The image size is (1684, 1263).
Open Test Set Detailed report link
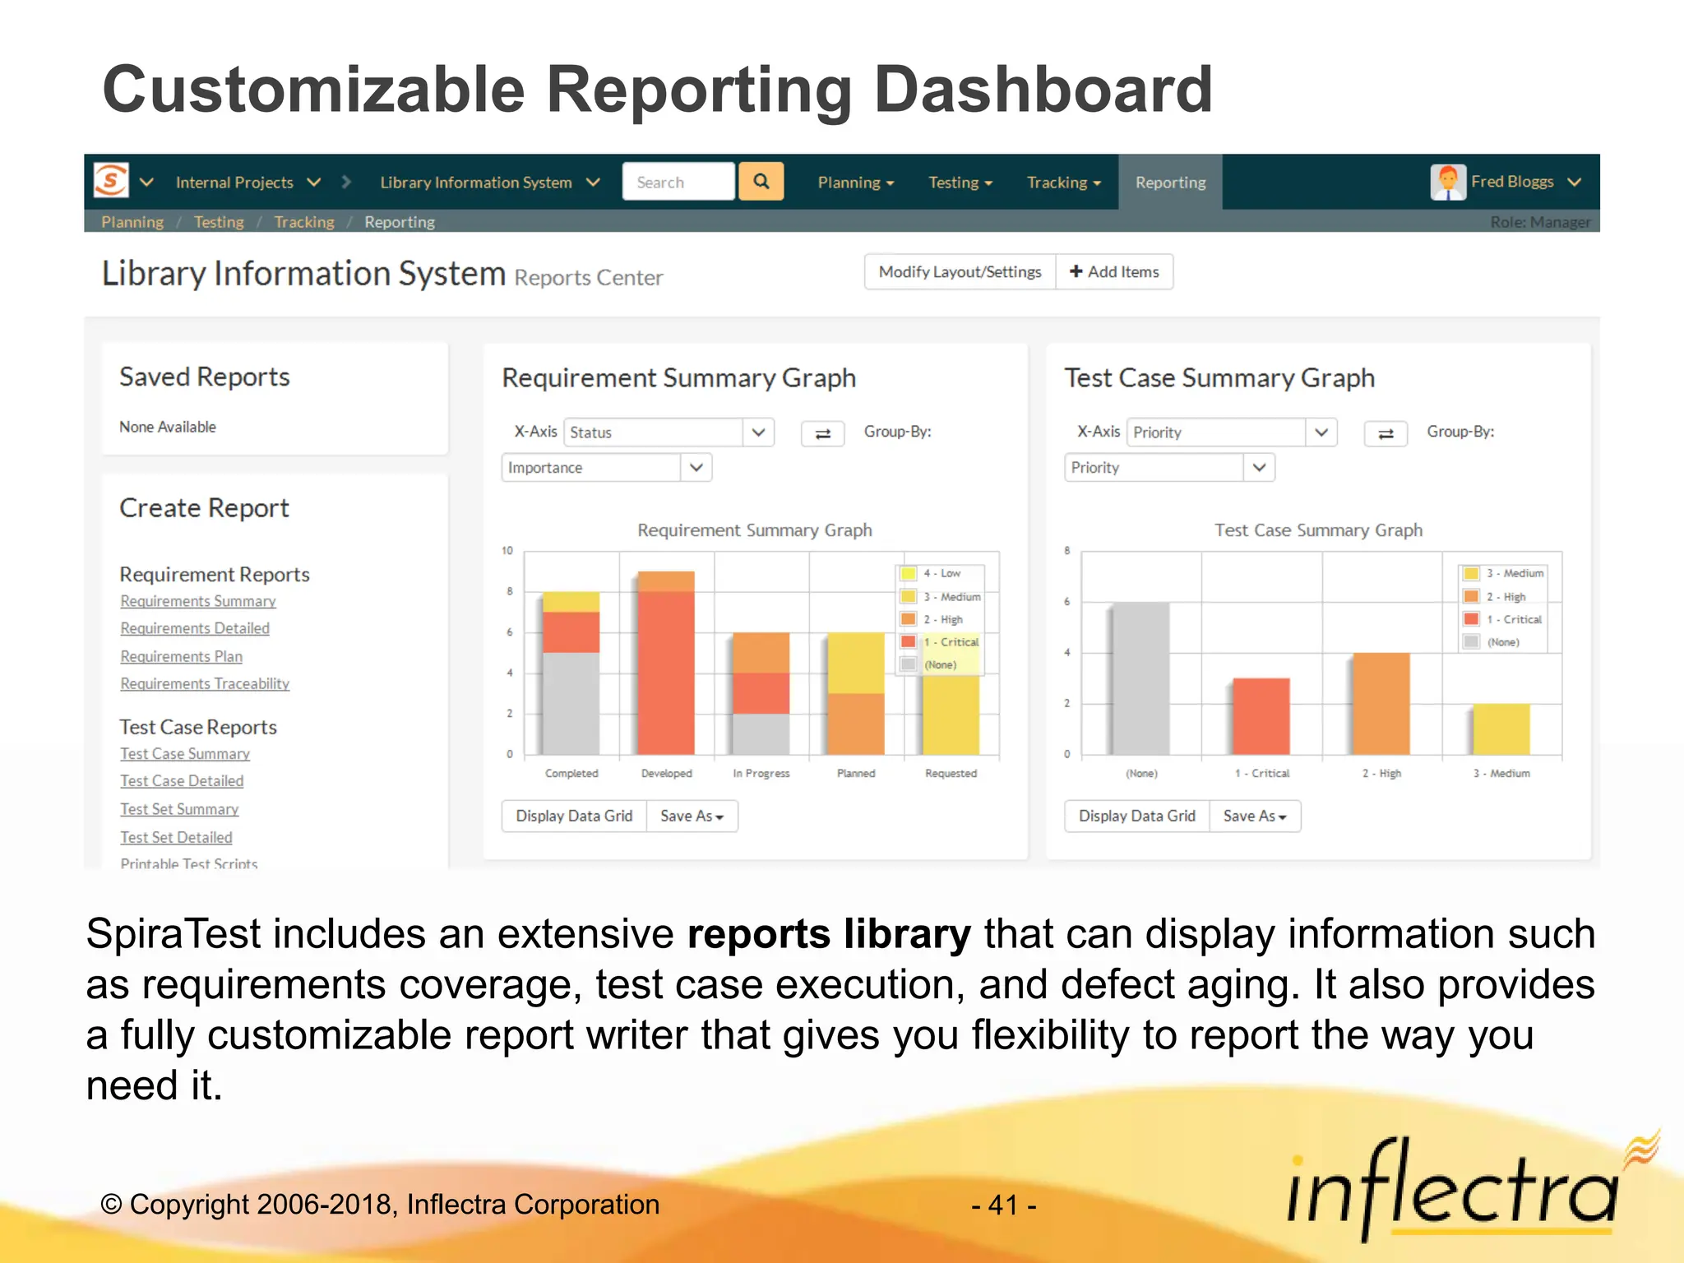176,837
